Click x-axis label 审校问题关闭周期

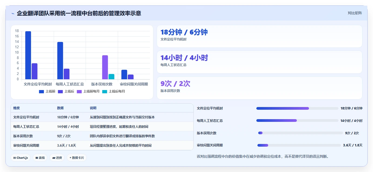[x=134, y=84]
